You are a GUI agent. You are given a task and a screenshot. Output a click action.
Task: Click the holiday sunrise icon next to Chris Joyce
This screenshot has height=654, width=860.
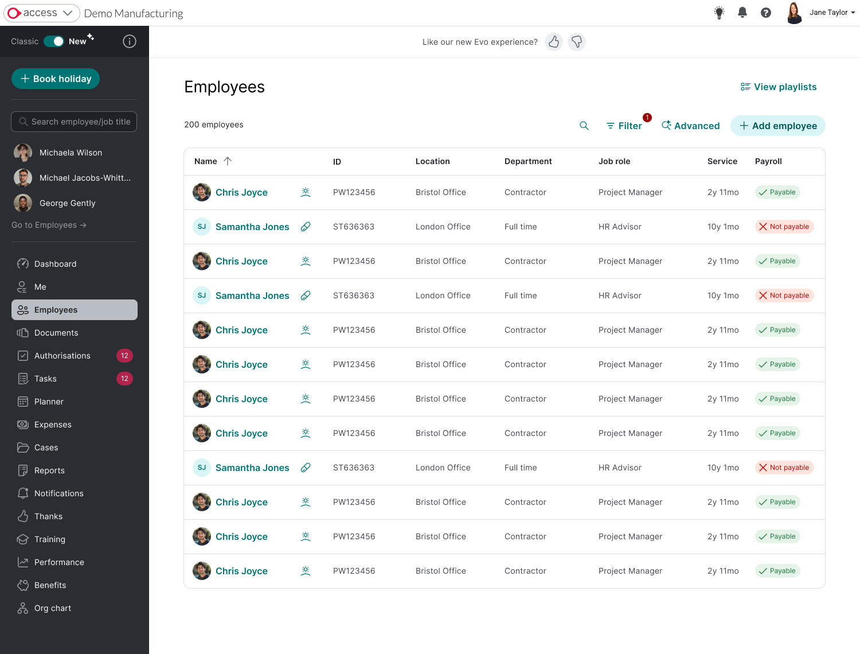306,192
